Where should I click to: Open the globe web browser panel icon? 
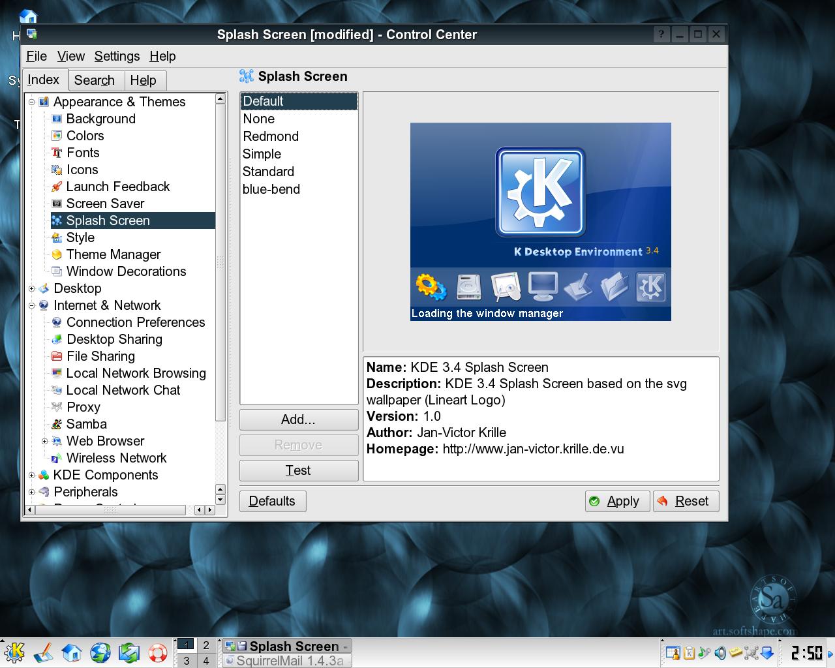click(x=100, y=652)
